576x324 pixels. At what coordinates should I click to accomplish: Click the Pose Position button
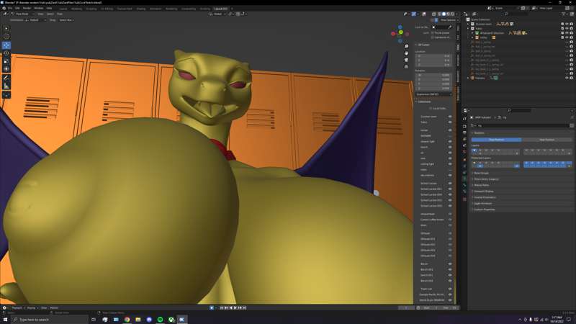click(x=496, y=140)
